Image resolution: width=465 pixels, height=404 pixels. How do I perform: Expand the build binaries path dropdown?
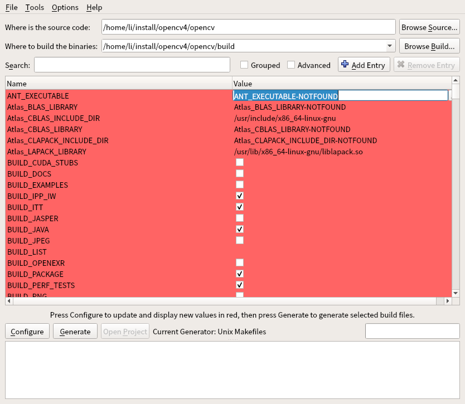[389, 46]
